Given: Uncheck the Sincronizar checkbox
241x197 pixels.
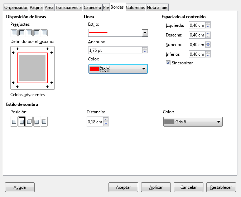Looking at the screenshot, I should click(x=168, y=63).
